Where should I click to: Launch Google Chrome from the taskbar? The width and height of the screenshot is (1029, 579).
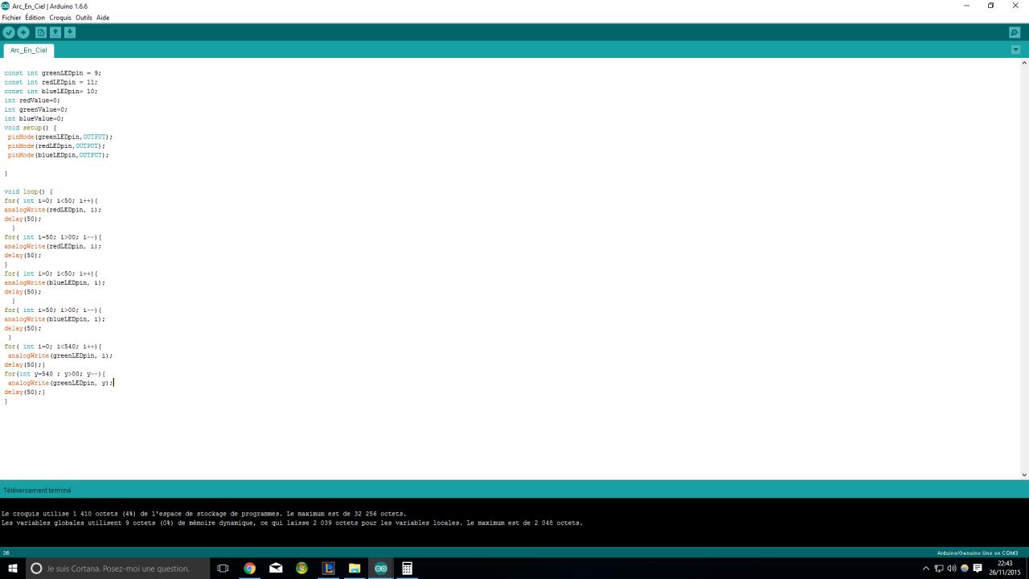249,569
